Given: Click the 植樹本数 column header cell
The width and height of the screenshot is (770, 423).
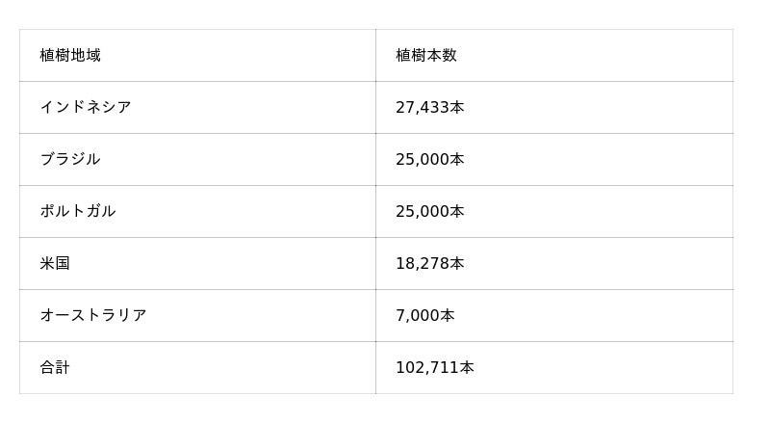Looking at the screenshot, I should click(x=426, y=55).
